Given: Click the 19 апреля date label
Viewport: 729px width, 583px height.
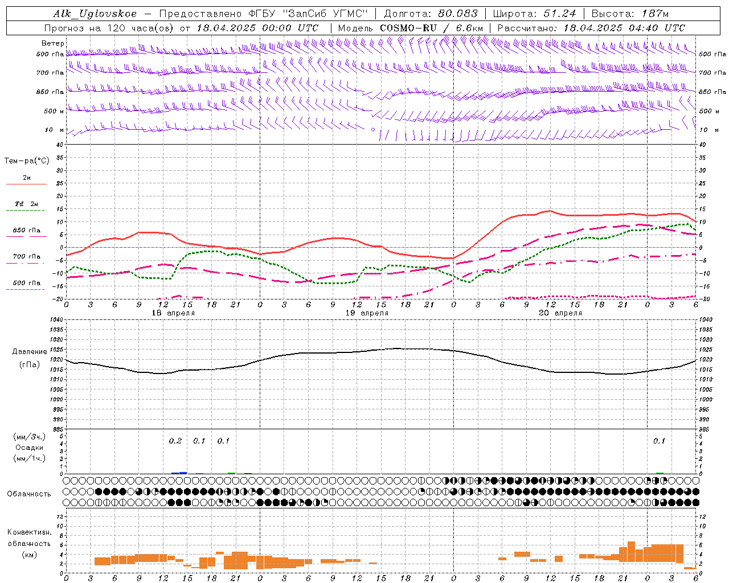Looking at the screenshot, I should 367,313.
